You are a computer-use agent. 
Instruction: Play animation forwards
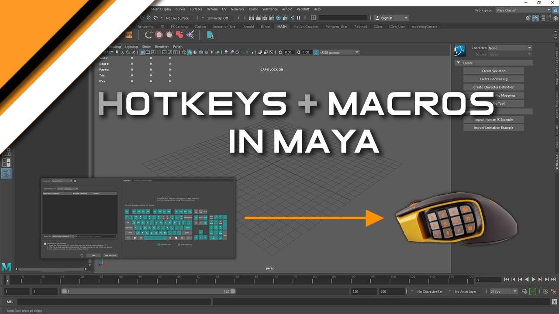[533, 280]
